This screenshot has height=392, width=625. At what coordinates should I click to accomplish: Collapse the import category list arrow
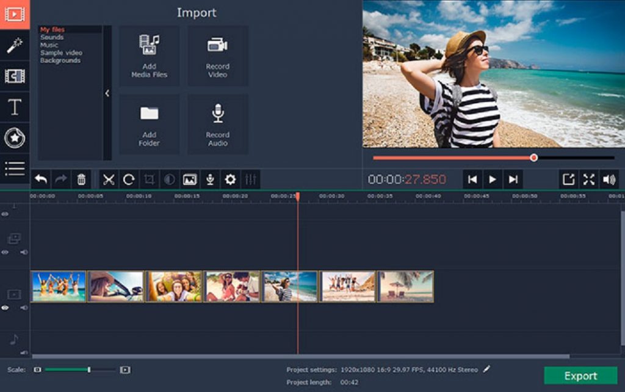click(x=107, y=93)
